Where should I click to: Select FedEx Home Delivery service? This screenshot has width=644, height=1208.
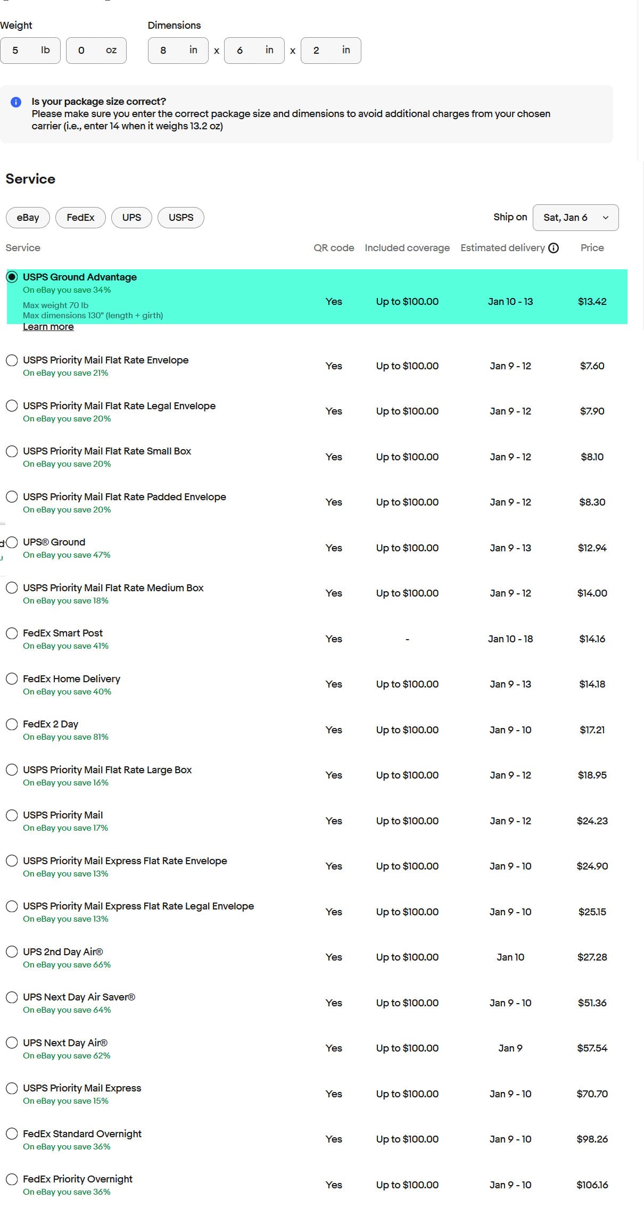12,679
